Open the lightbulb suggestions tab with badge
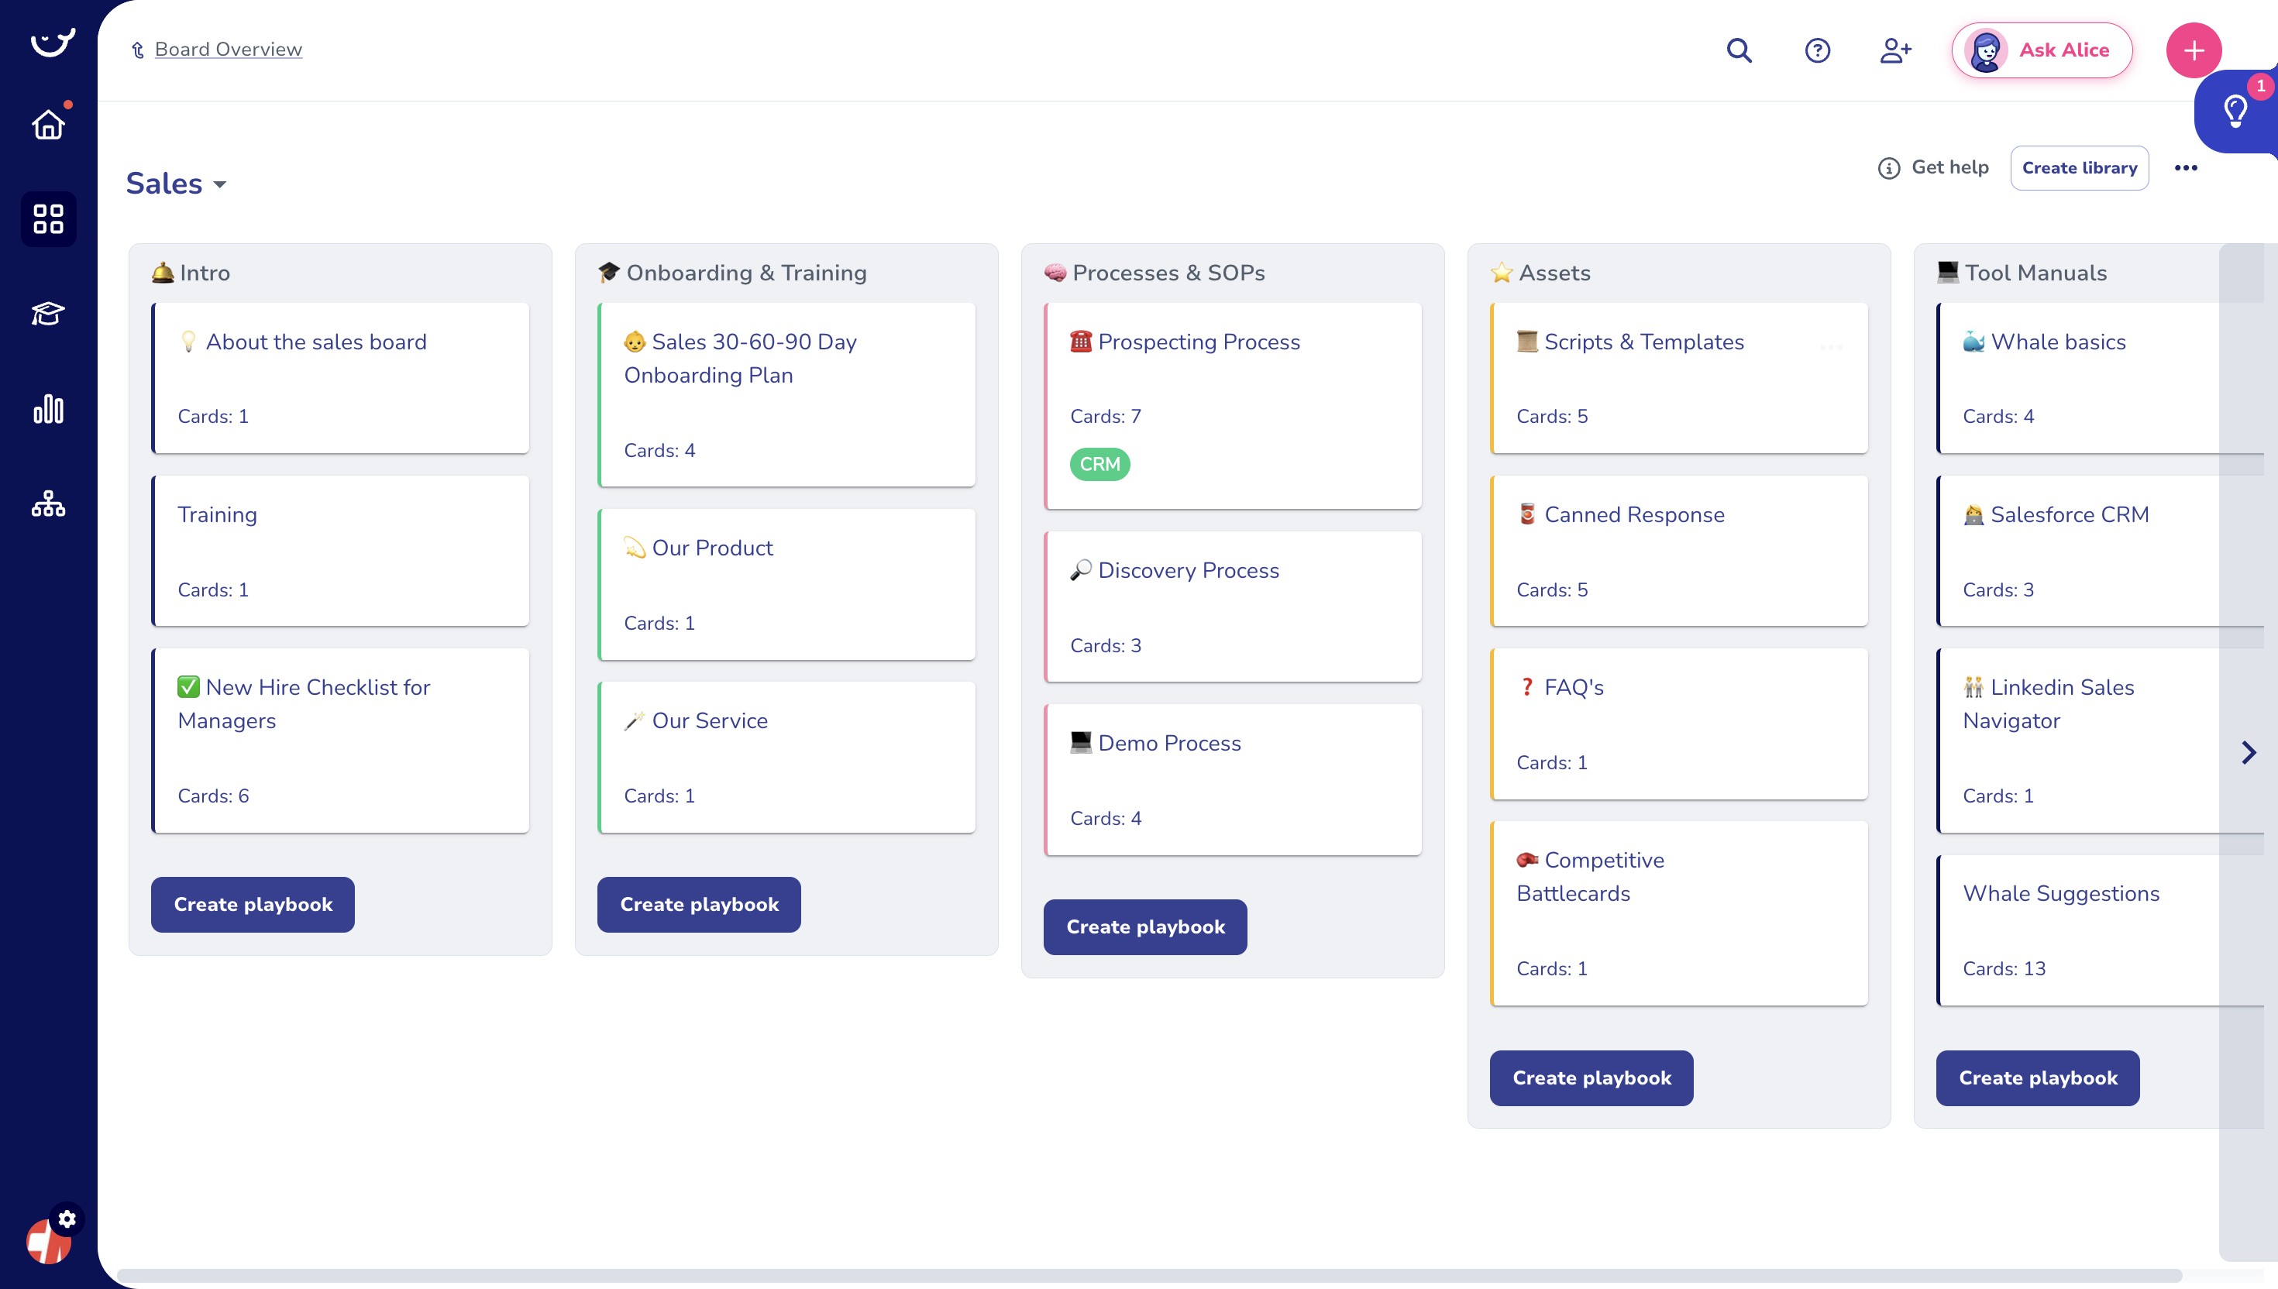The width and height of the screenshot is (2278, 1289). click(2236, 112)
